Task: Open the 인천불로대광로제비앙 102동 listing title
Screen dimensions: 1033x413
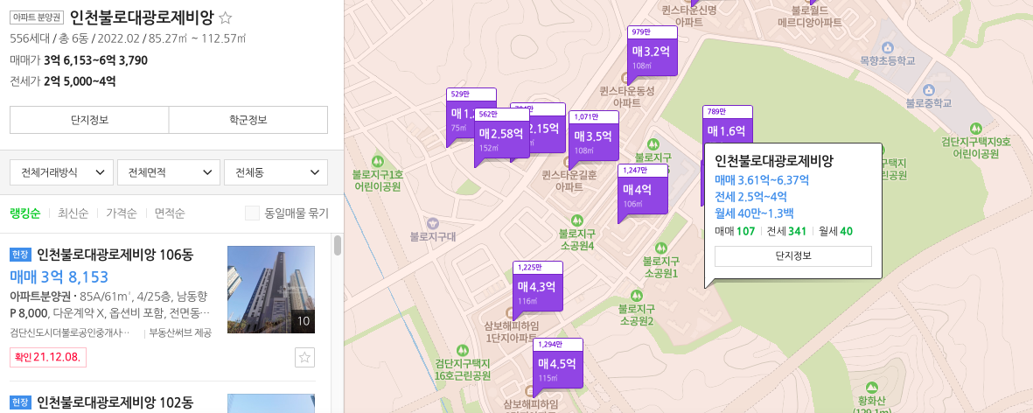Action: click(x=115, y=402)
